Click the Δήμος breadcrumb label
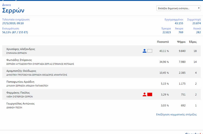Image resolution: width=203 pixels, height=134 pixels. tap(6, 5)
